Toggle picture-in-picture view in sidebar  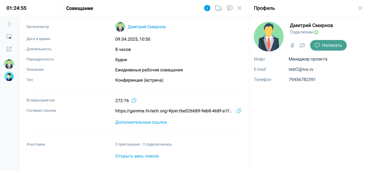tap(9, 37)
